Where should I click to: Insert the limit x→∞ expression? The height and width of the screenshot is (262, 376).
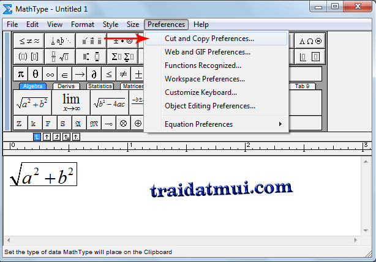pyautogui.click(x=71, y=103)
